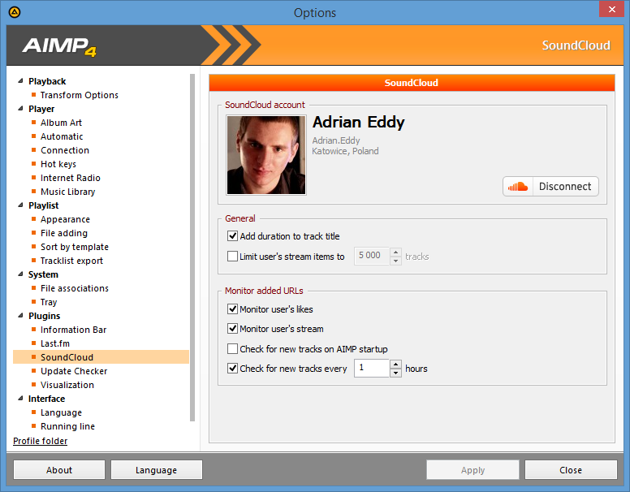Viewport: 630px width, 492px height.
Task: Select File associations under System
Action: [75, 288]
